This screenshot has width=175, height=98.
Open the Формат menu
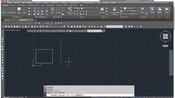38,2
